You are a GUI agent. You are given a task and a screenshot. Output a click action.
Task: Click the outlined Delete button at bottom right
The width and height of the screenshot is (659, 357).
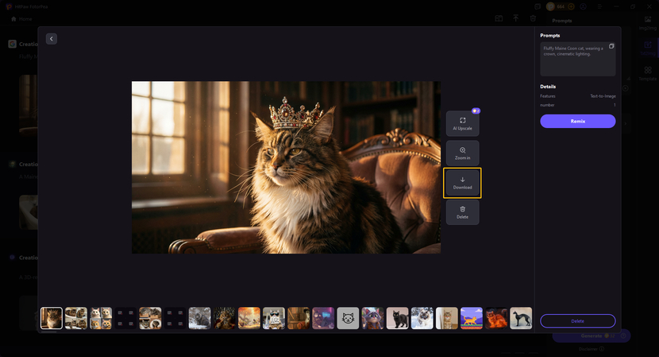[578, 320]
